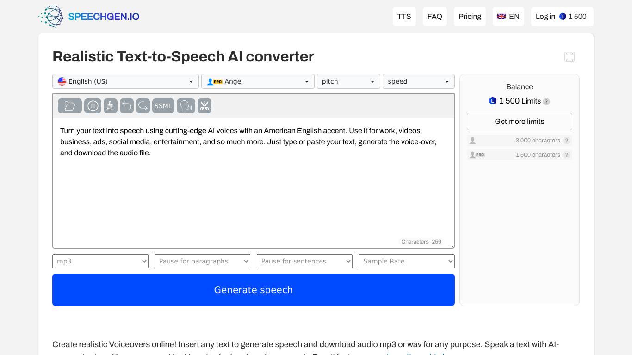Click Get more limits
Screen dimensions: 632x355
click(x=519, y=121)
